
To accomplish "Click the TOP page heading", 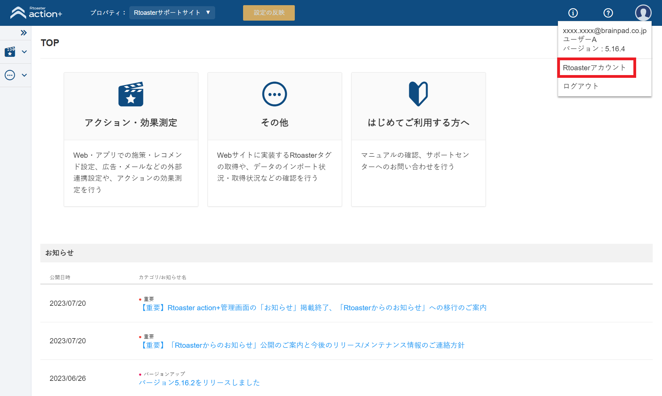I will (x=50, y=43).
